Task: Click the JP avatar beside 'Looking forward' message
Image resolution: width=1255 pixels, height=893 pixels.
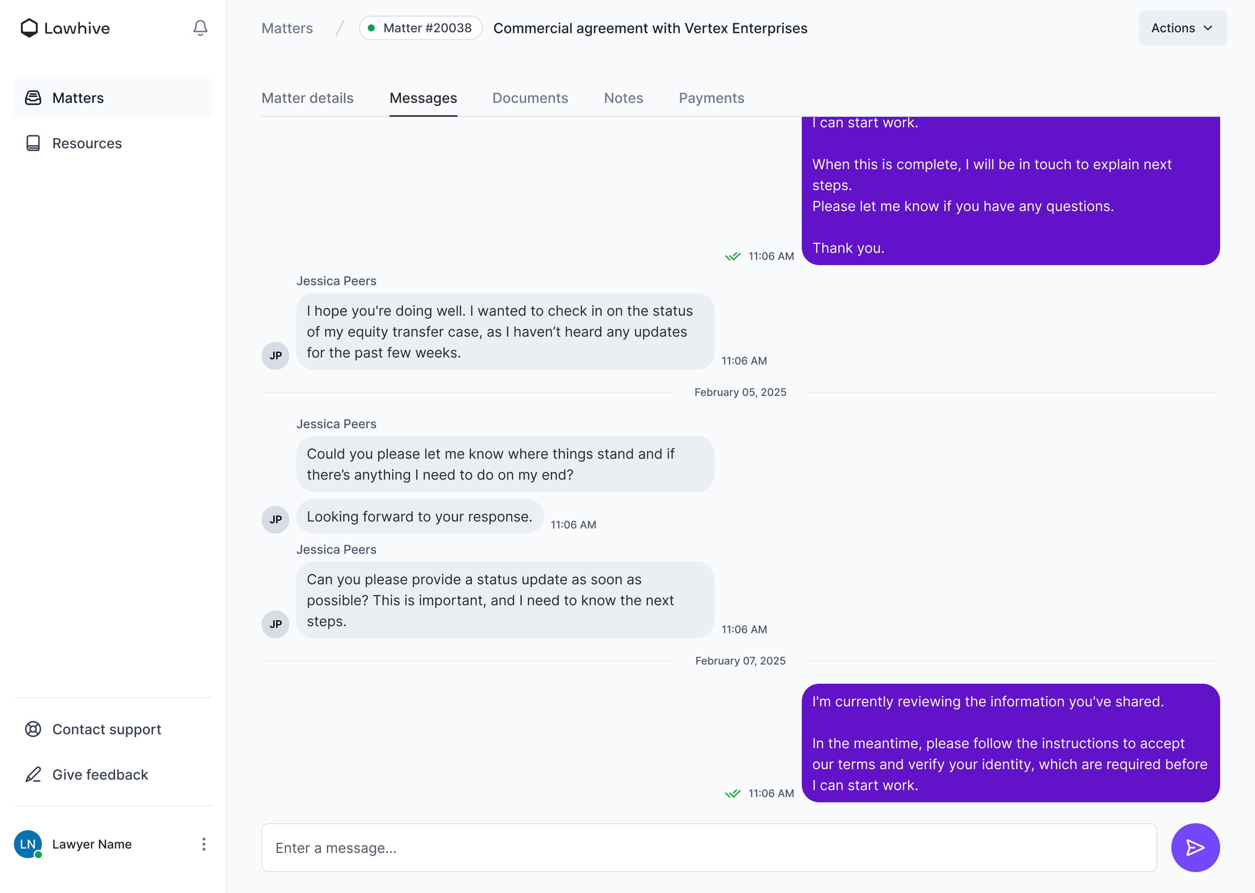Action: 275,520
